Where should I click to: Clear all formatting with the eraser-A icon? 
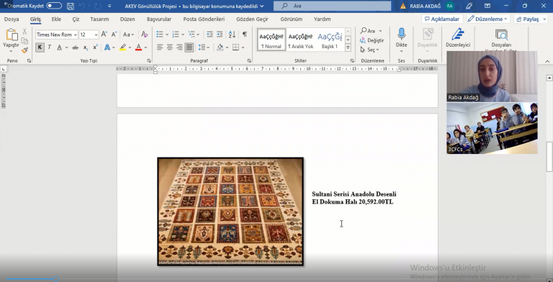click(x=144, y=35)
